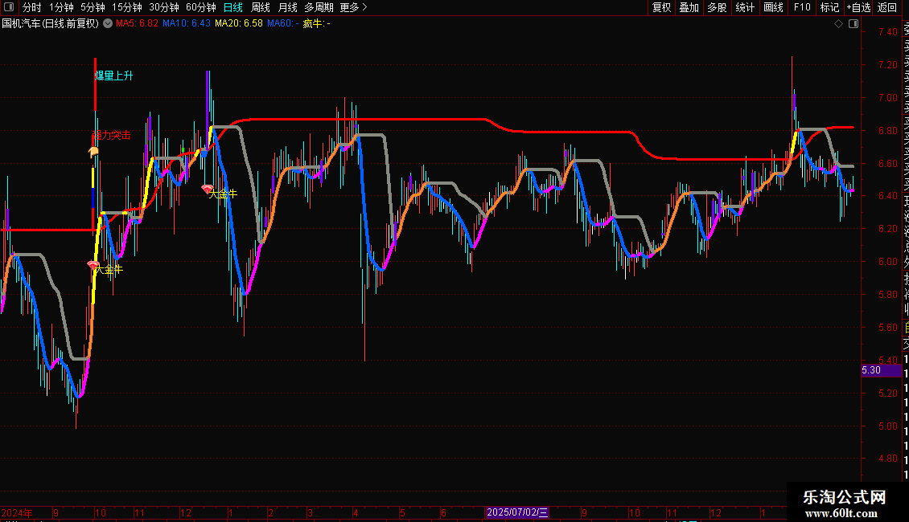
Task: Click the pointing hand 强力突击 signal icon
Action: 93,152
